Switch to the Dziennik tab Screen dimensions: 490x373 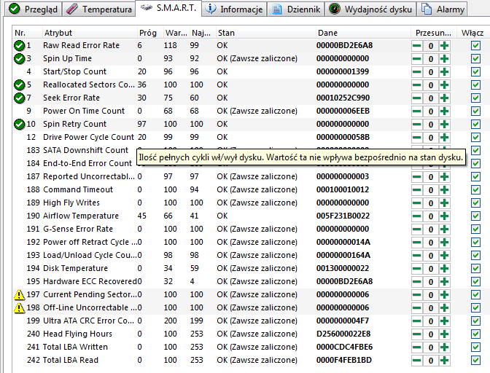coord(296,9)
